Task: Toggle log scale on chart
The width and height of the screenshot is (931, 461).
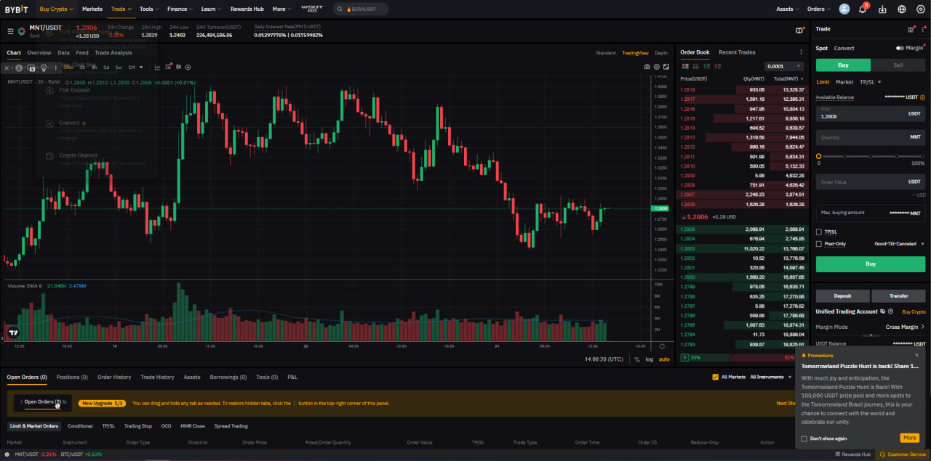Action: [649, 359]
